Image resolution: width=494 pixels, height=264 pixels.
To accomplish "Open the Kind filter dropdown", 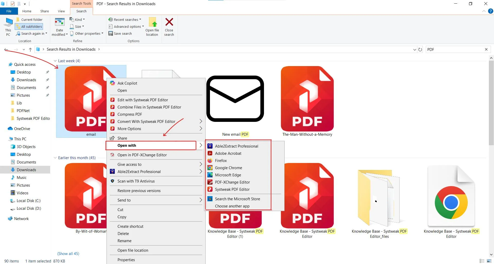I will point(77,20).
